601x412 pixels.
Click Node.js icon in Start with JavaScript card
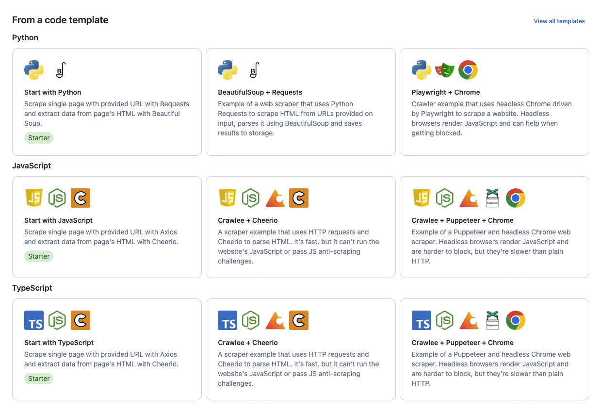[57, 198]
